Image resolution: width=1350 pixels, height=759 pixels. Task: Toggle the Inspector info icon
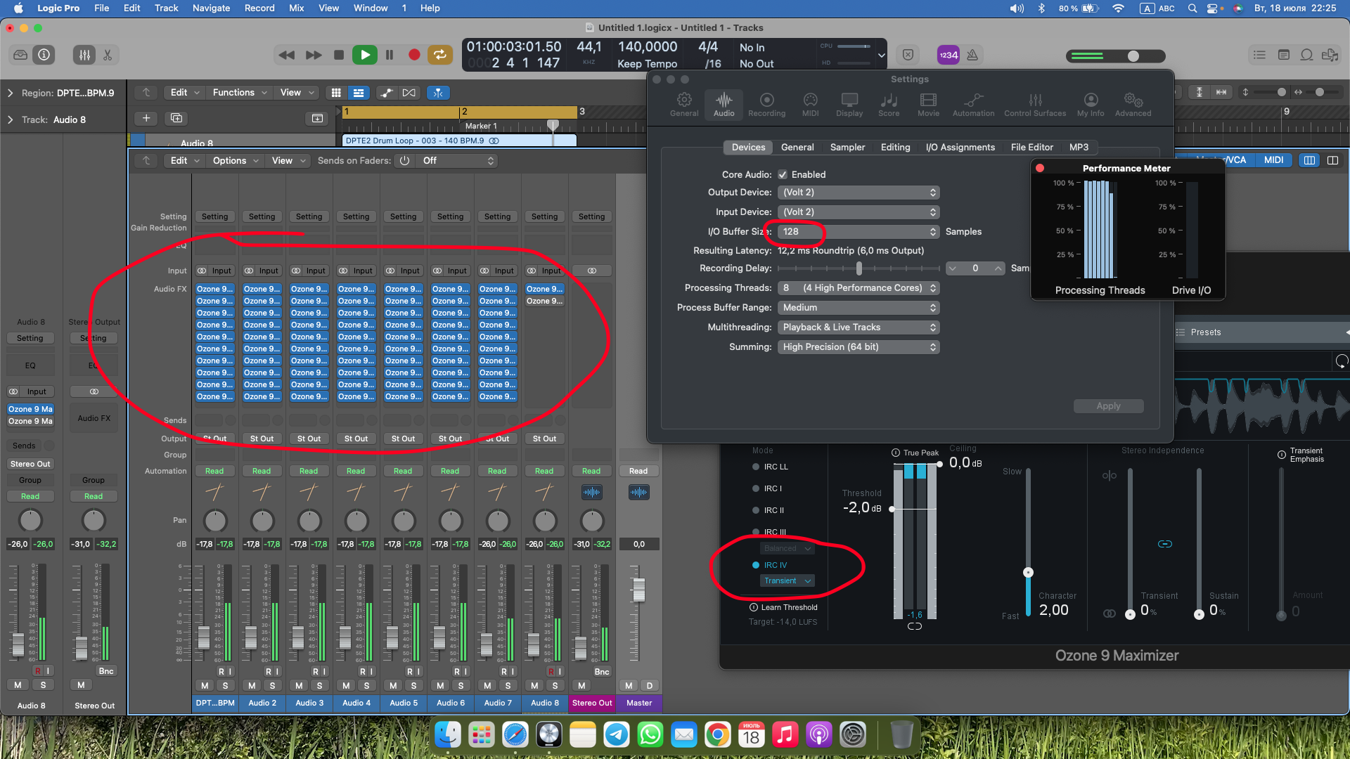coord(44,55)
